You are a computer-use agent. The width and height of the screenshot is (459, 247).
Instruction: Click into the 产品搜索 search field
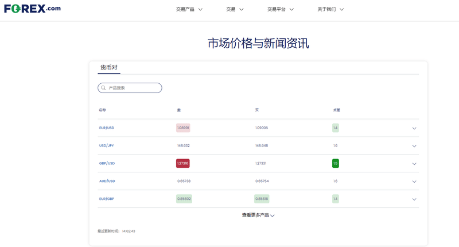coord(133,88)
